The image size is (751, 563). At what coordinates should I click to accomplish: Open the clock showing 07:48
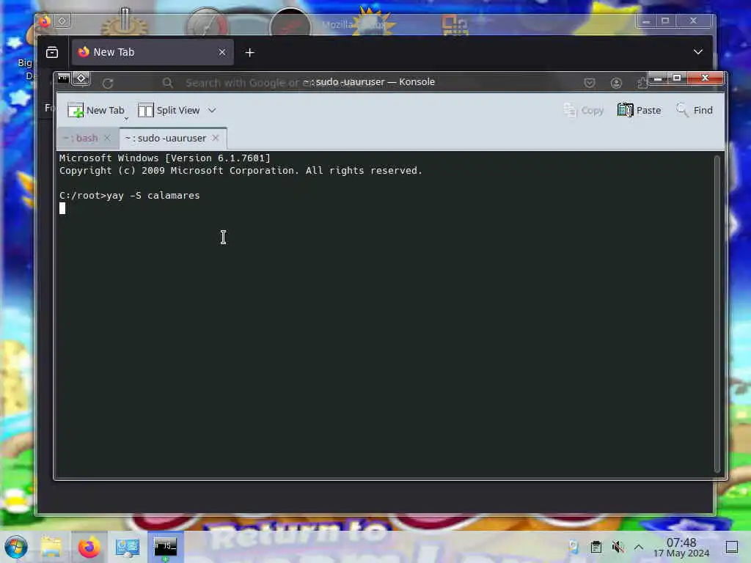point(681,547)
